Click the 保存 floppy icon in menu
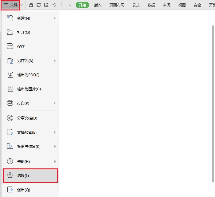 (x=10, y=46)
